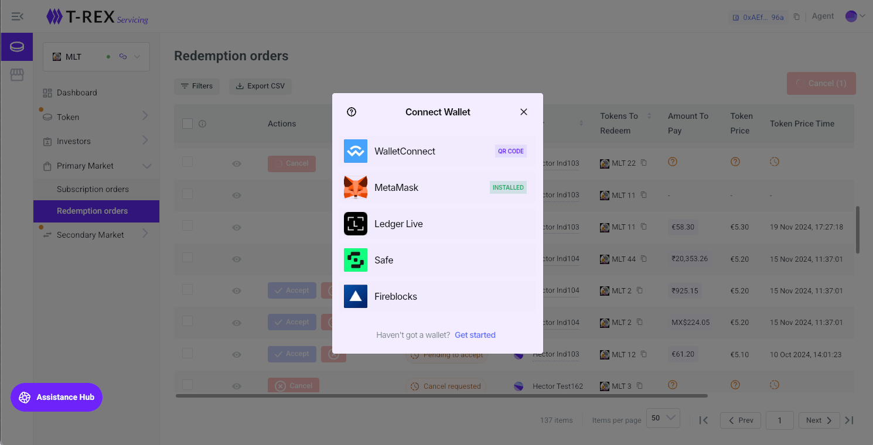Toggle the select-all header checkbox
This screenshot has height=445, width=873.
click(x=187, y=124)
